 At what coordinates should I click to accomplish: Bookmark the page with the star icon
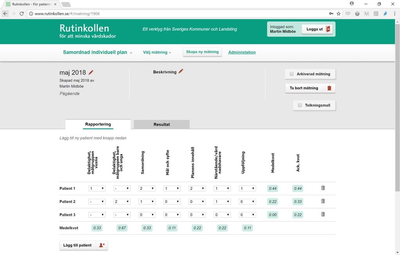click(x=339, y=14)
